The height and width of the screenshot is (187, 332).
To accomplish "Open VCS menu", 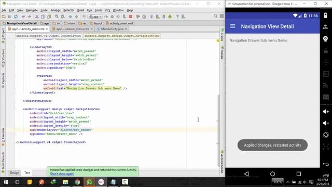I will click(x=107, y=10).
